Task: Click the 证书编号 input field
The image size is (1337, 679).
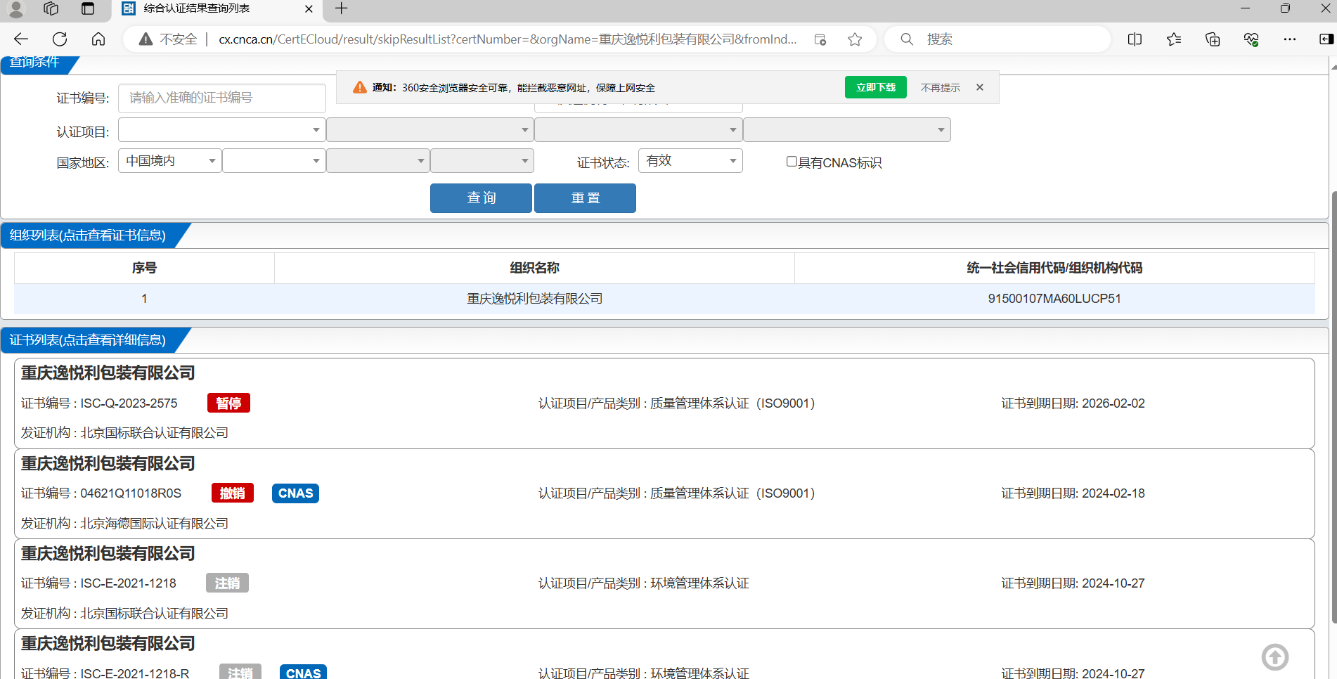Action: (x=222, y=98)
